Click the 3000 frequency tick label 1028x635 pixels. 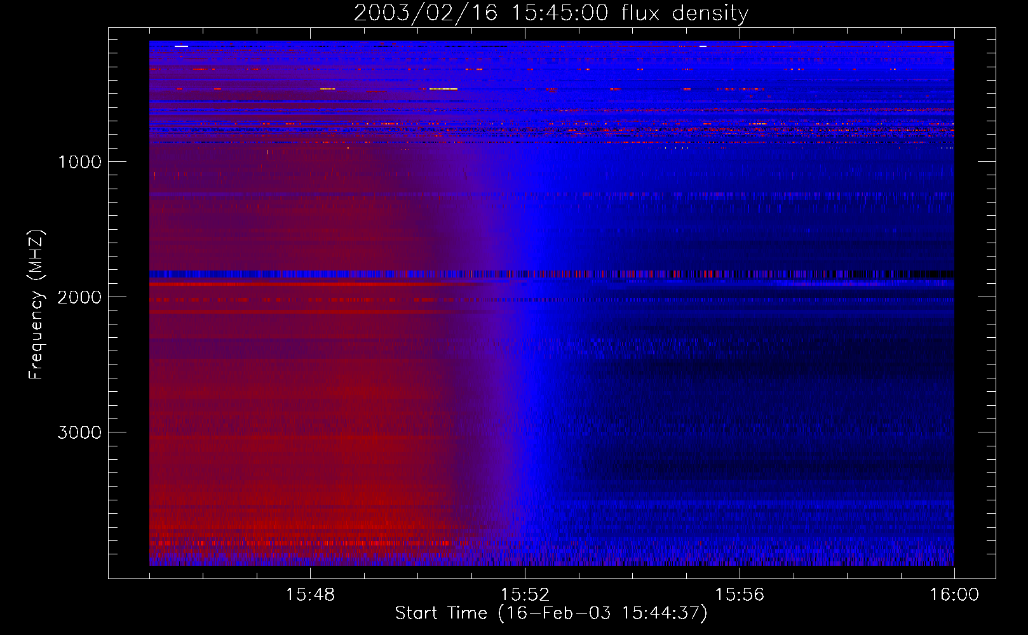[79, 432]
